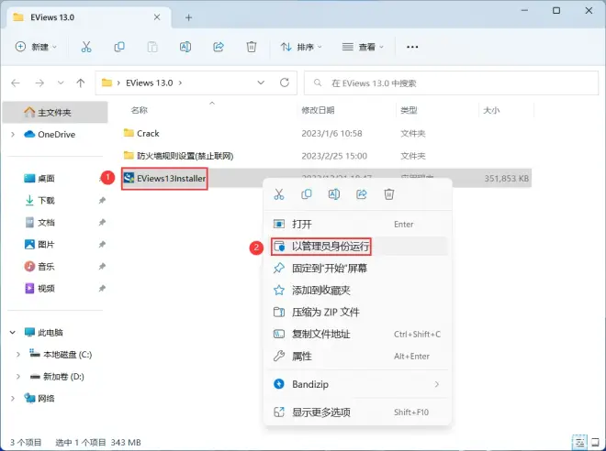Screen dimensions: 606x451
Task: Click the search box for EViews 13.0
Action: (x=451, y=82)
